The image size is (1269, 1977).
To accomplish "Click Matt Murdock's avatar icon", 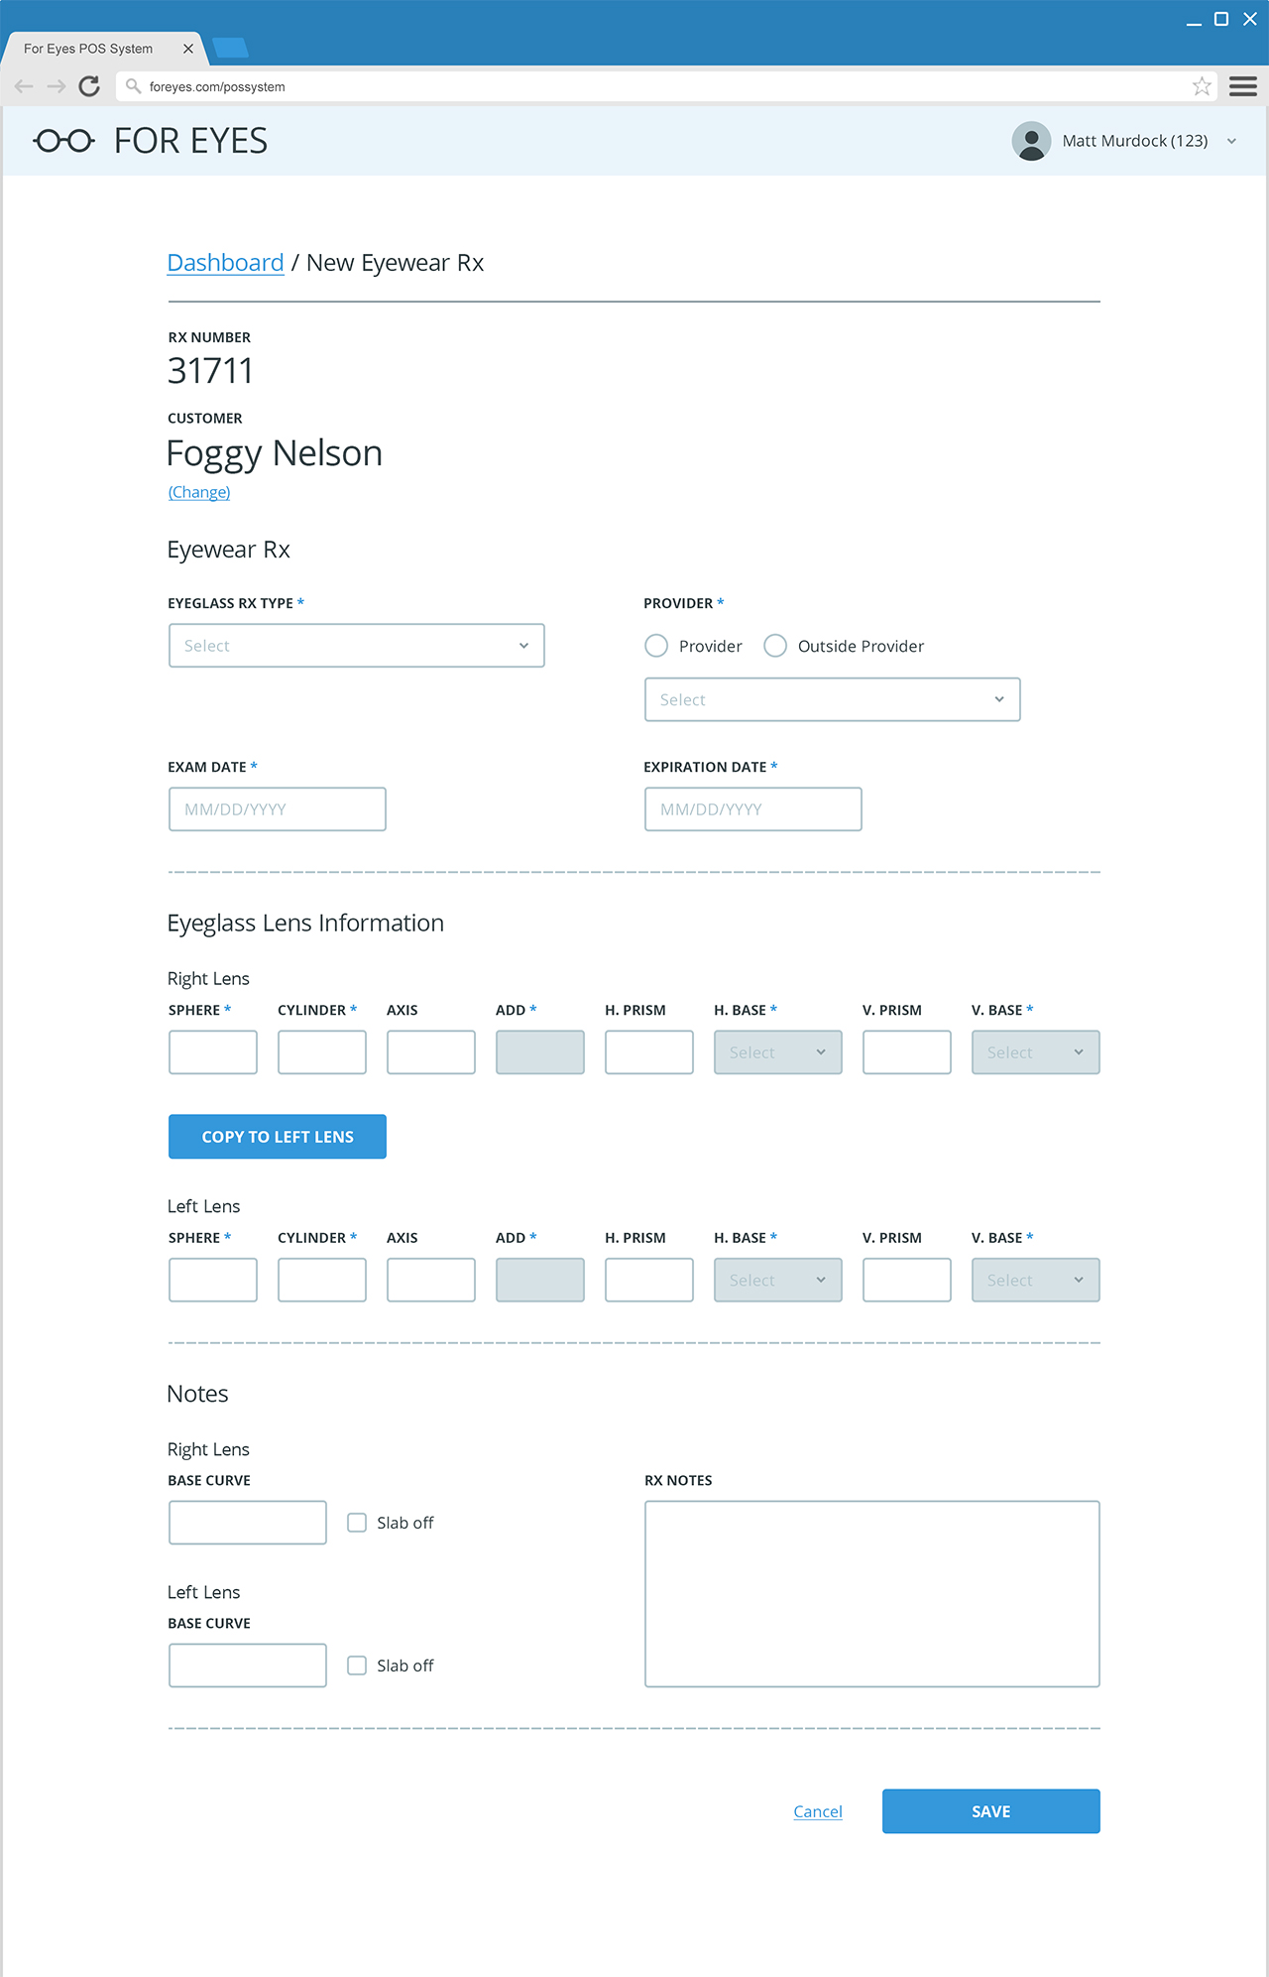I will click(x=1031, y=141).
